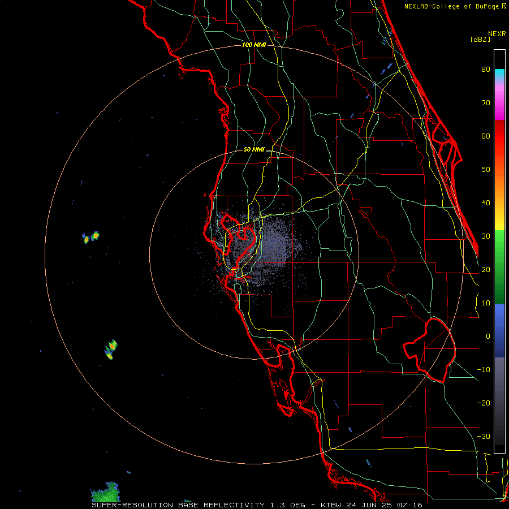Click the NEXLAB-College of DuPage header text
509x509 pixels.
tap(452, 6)
